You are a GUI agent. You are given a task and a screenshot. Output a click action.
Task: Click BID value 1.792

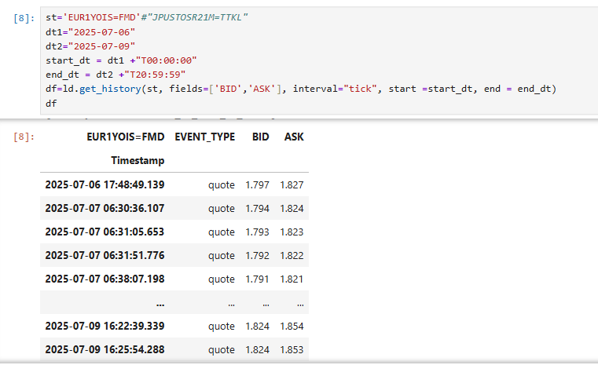point(257,255)
